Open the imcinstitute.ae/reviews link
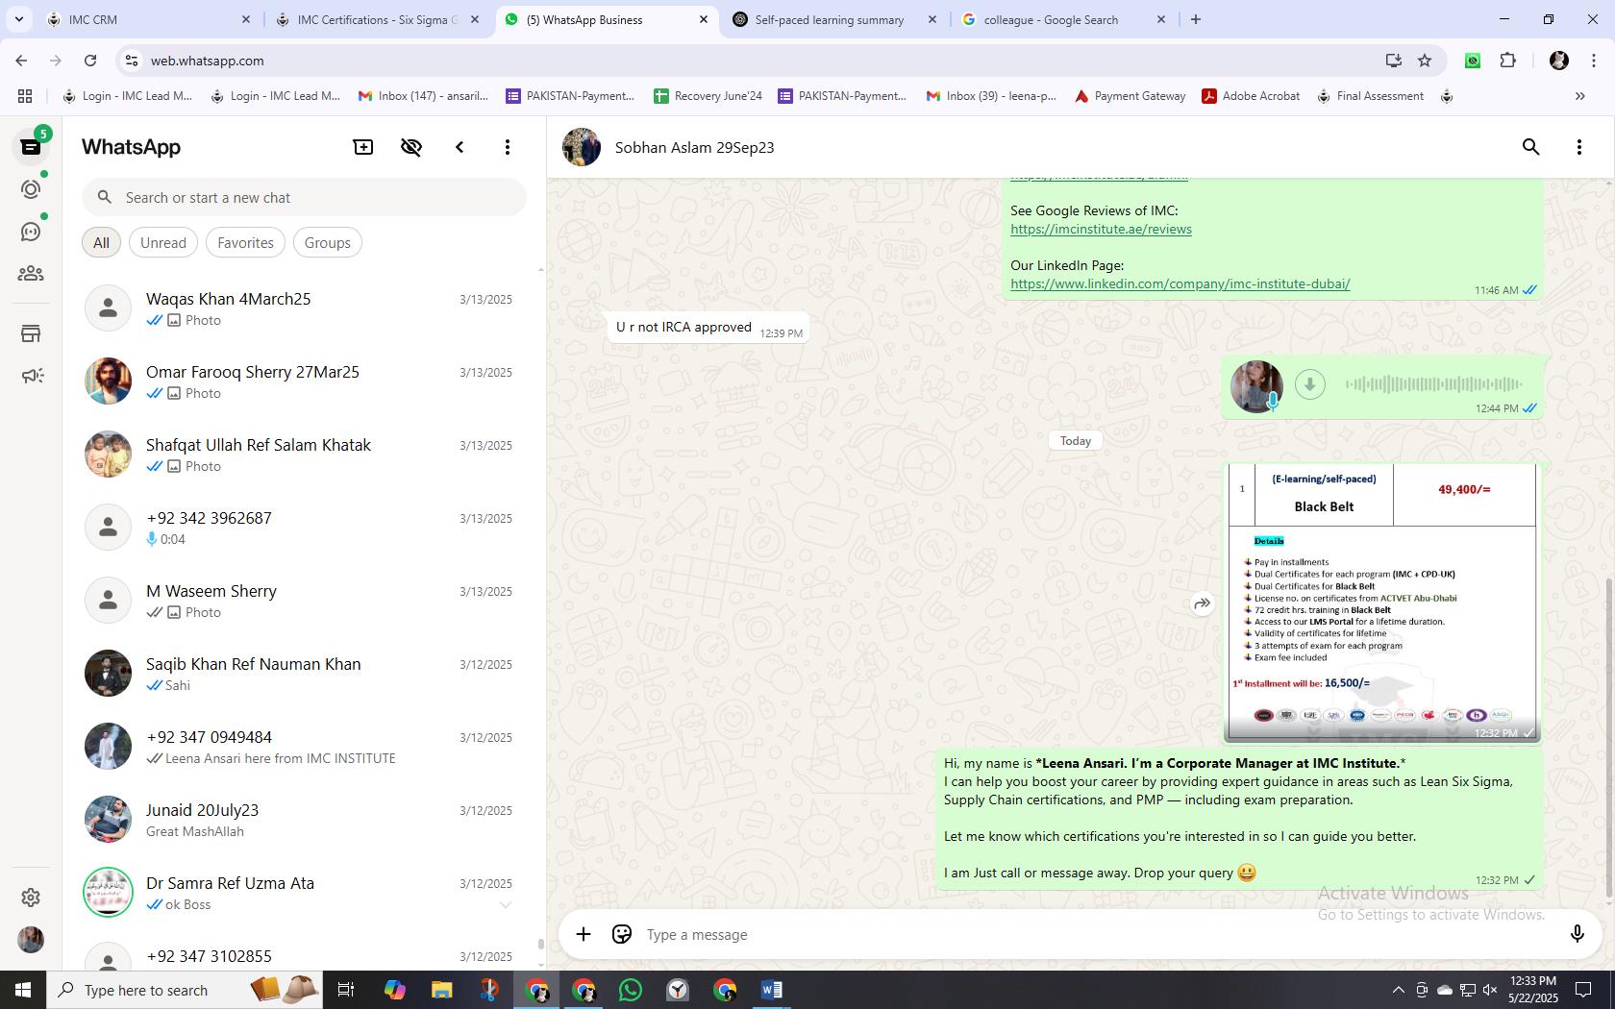The height and width of the screenshot is (1009, 1615). click(x=1101, y=229)
